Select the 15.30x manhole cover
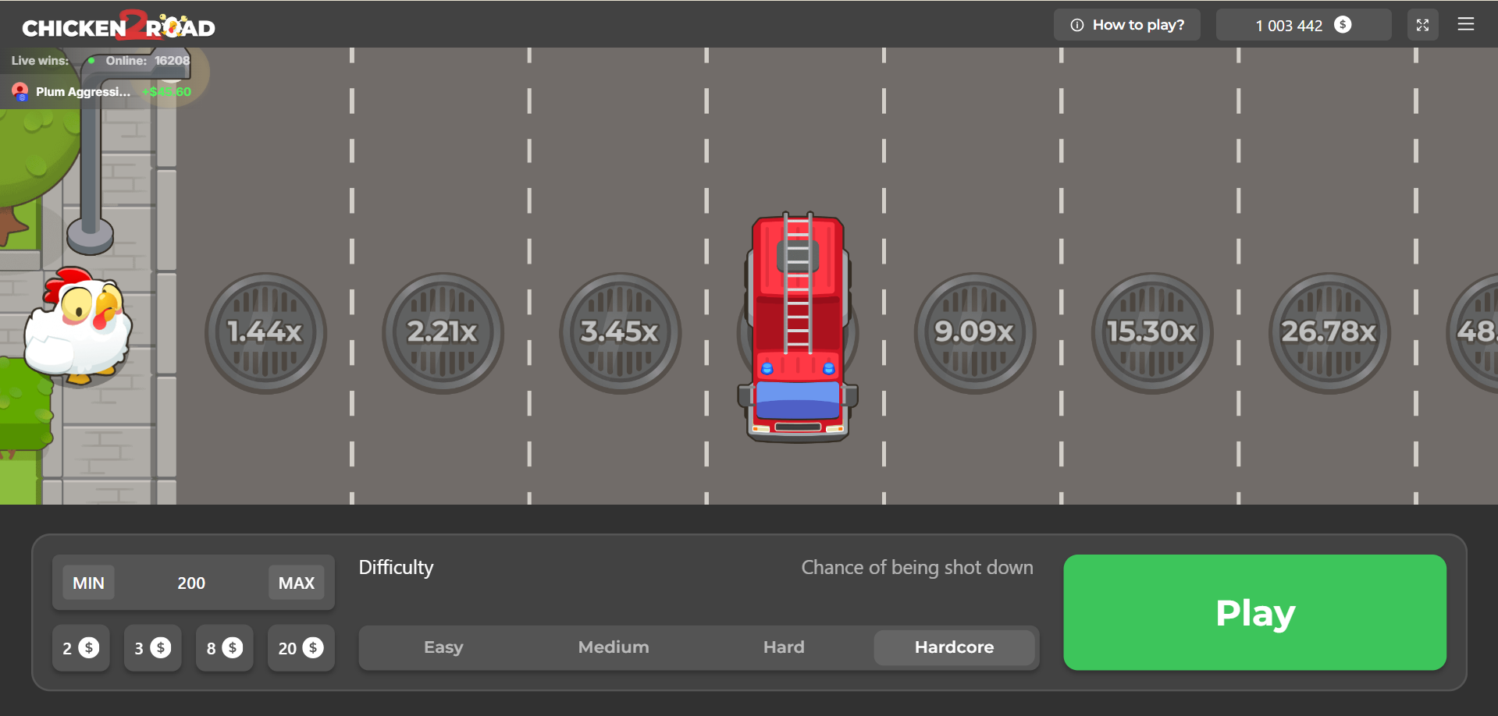Image resolution: width=1498 pixels, height=716 pixels. click(1151, 333)
